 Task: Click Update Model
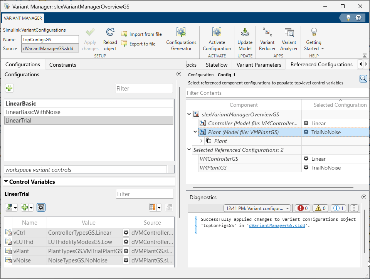click(245, 39)
